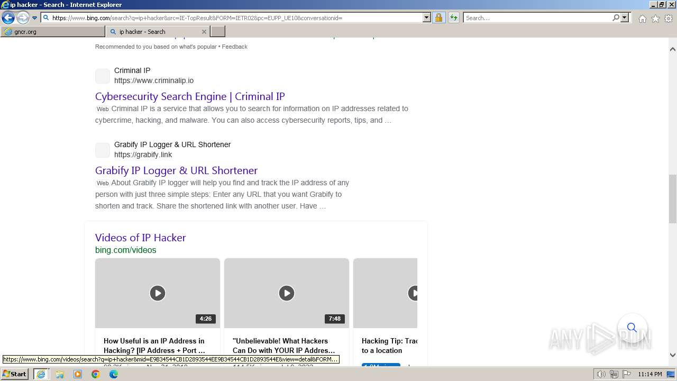Play the Hacking Tip video thumbnail
This screenshot has height=381, width=677.
385,293
